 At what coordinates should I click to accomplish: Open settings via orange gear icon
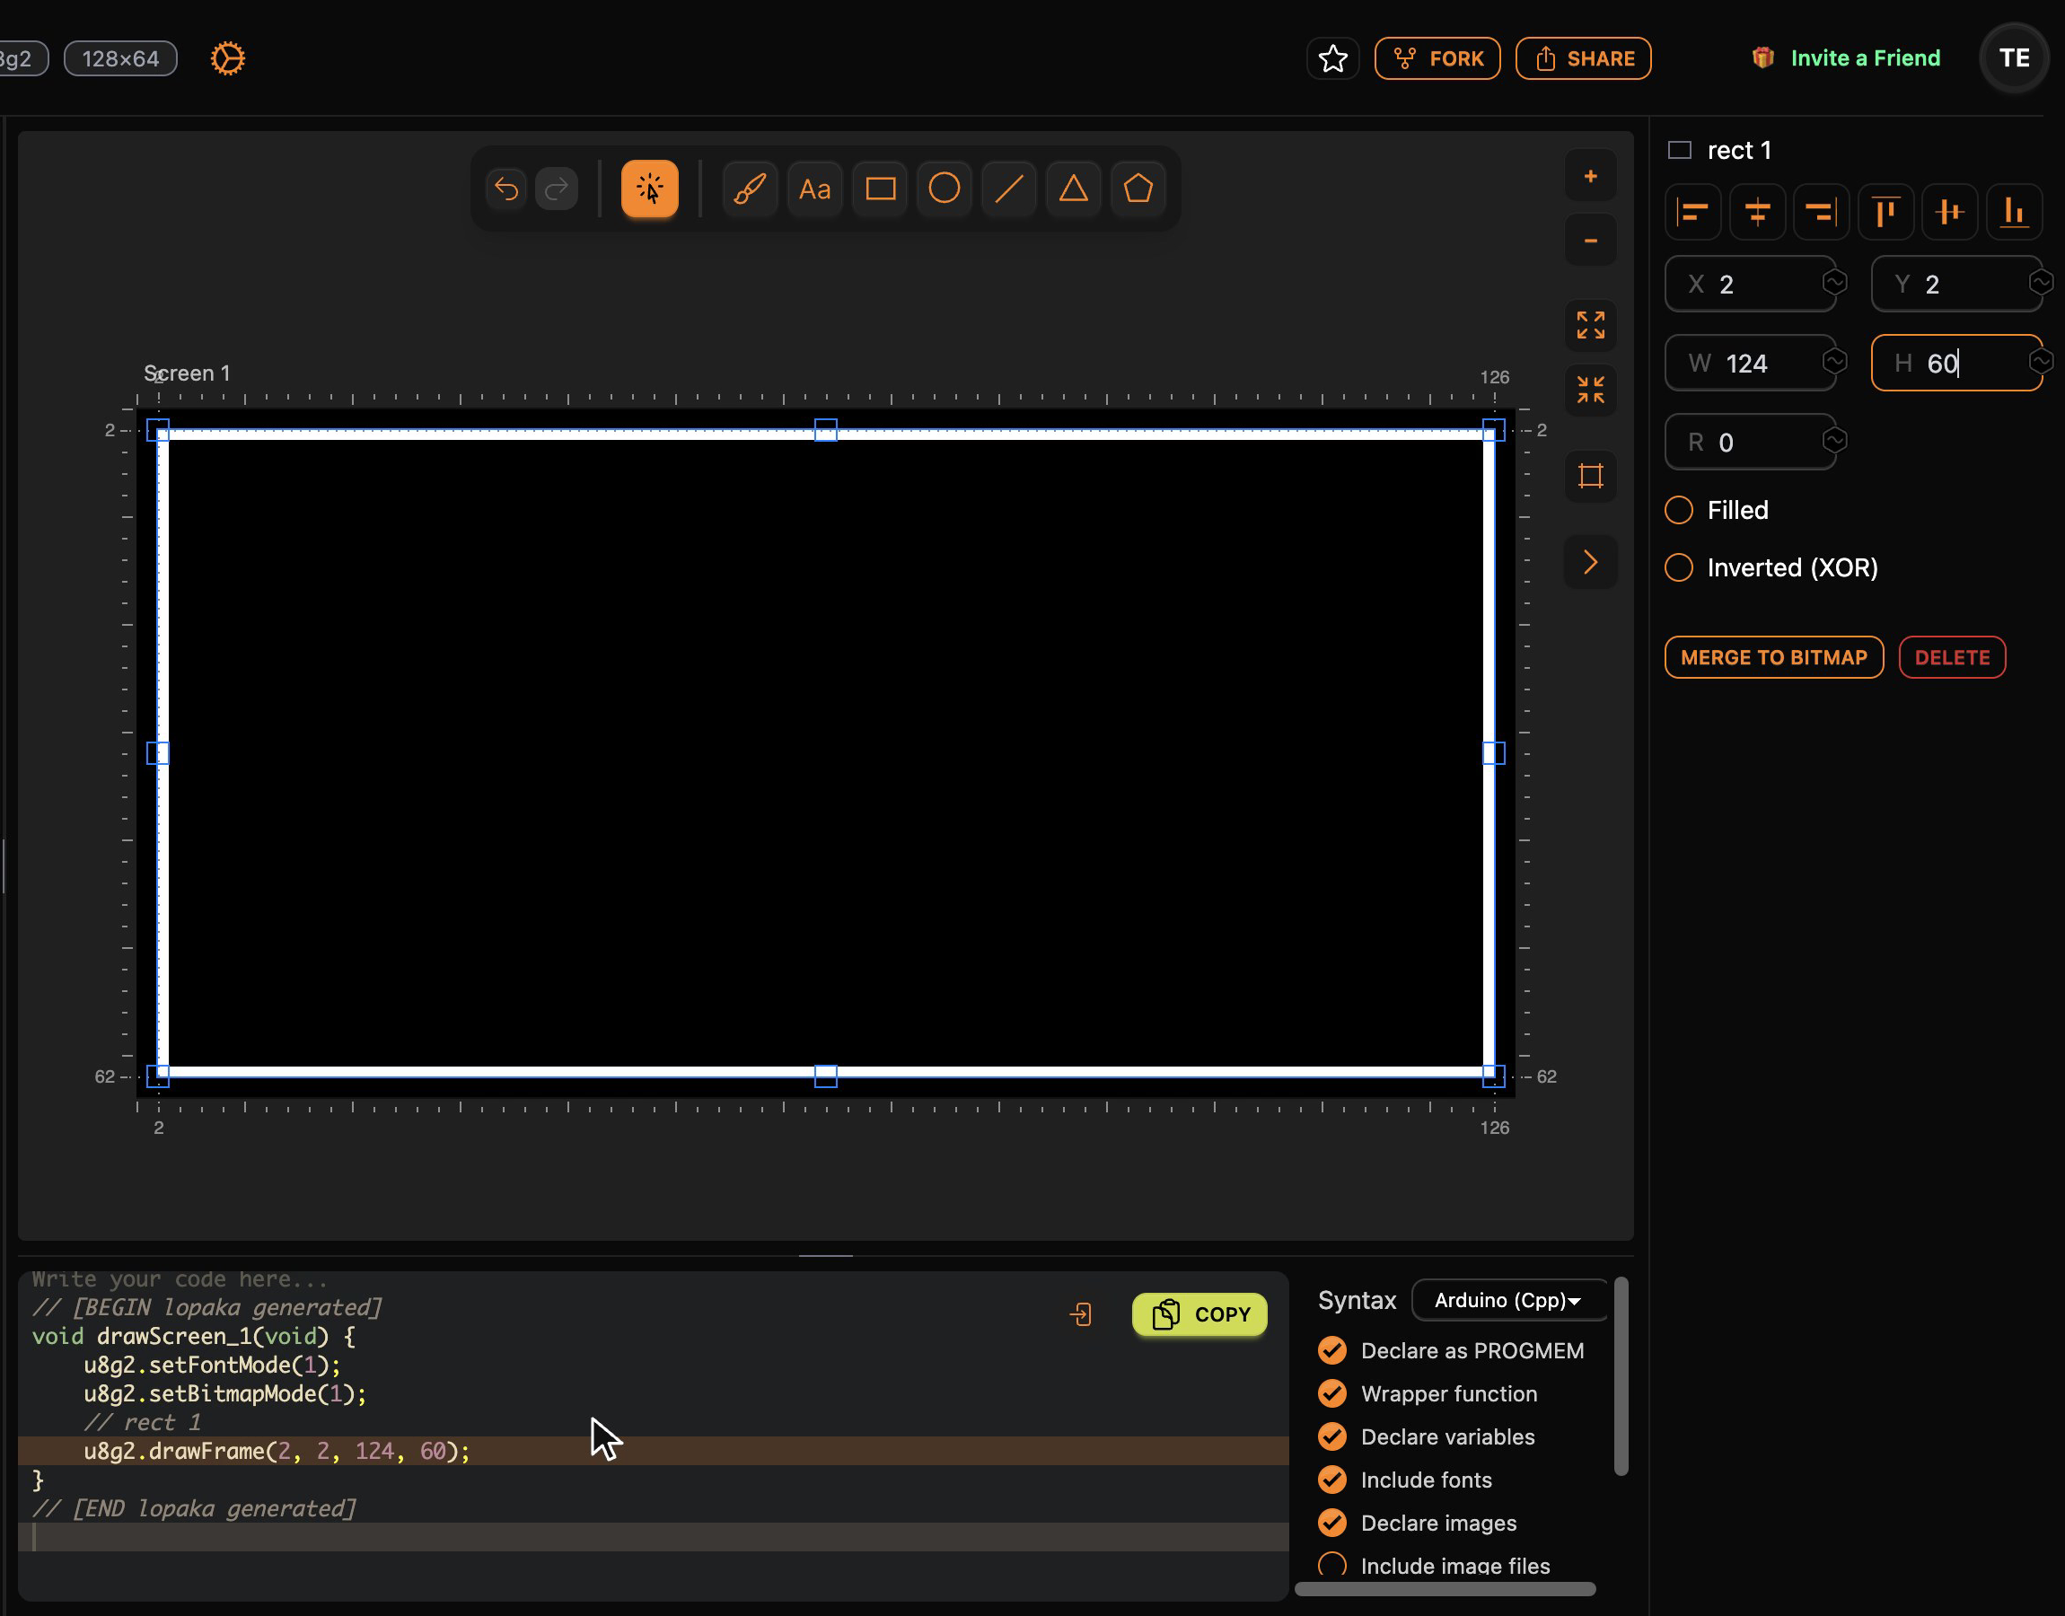click(x=228, y=58)
